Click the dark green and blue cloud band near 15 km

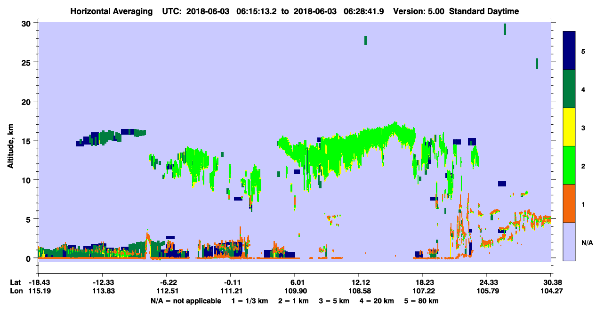(x=111, y=137)
